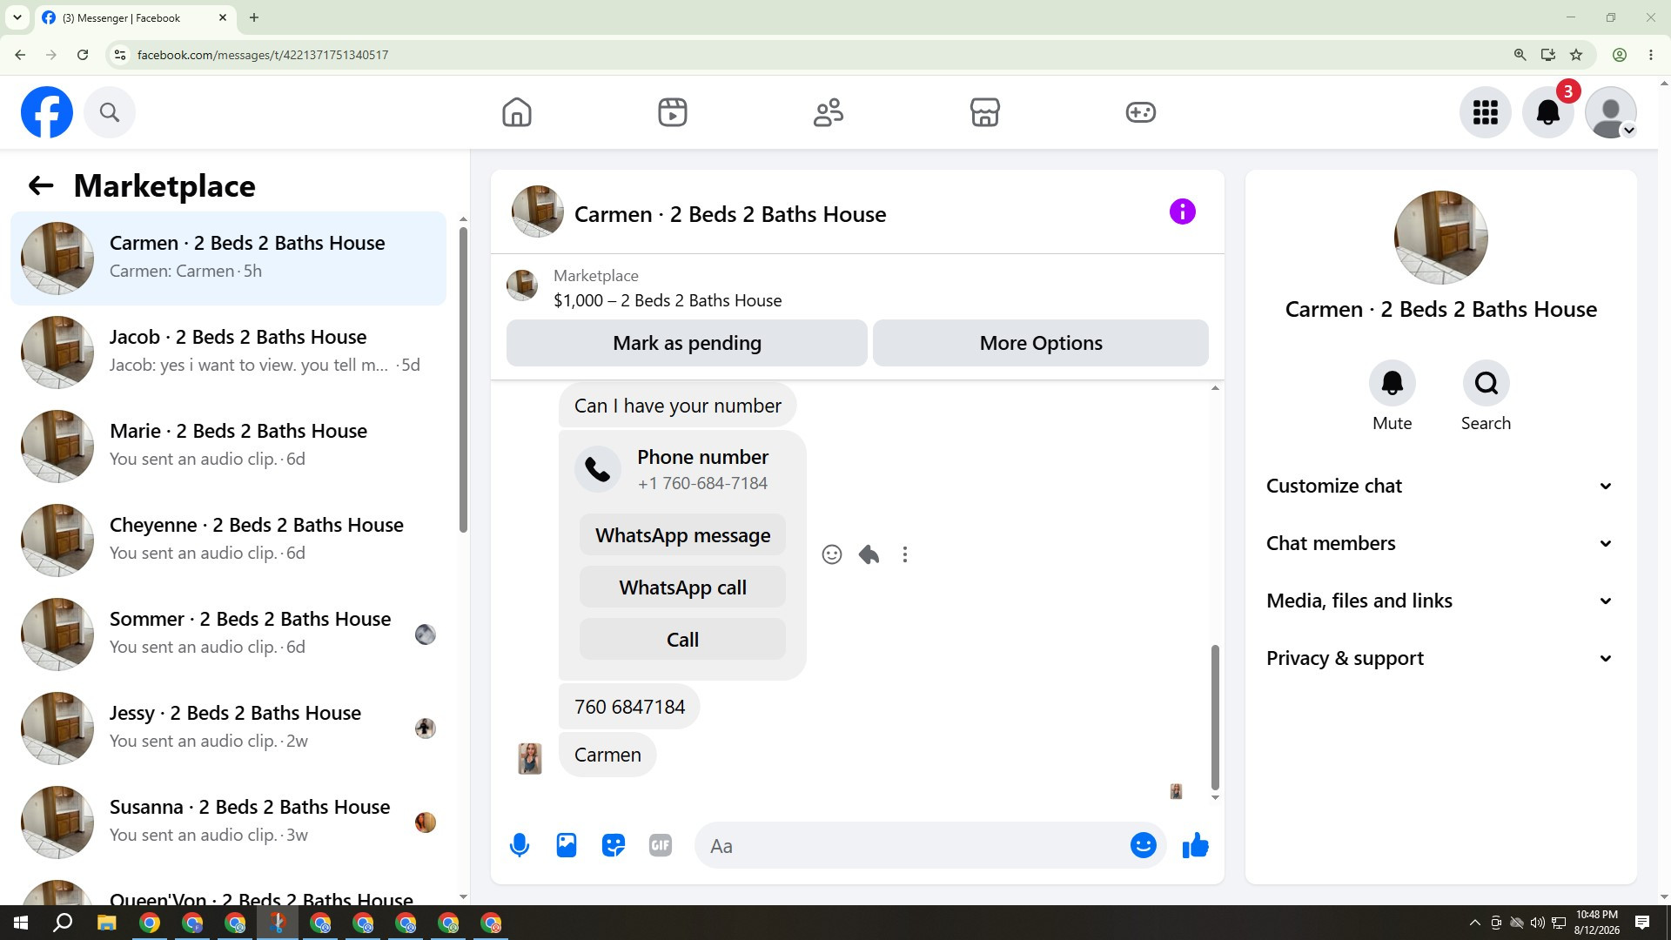Open More Options for the listing
Image resolution: width=1671 pixels, height=940 pixels.
tap(1041, 343)
